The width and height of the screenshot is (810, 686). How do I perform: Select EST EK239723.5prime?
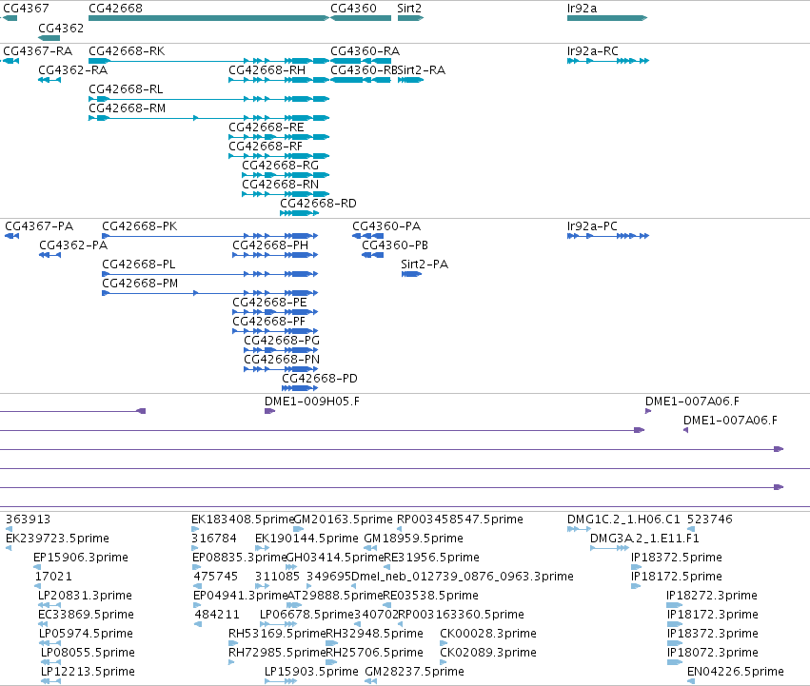[57, 539]
